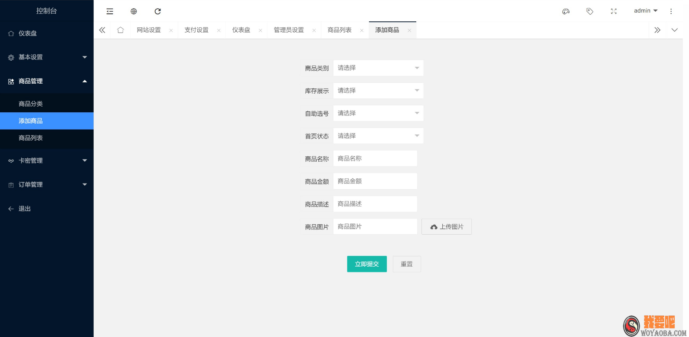This screenshot has height=337, width=689.
Task: Open the 库存展示 dropdown
Action: [378, 91]
